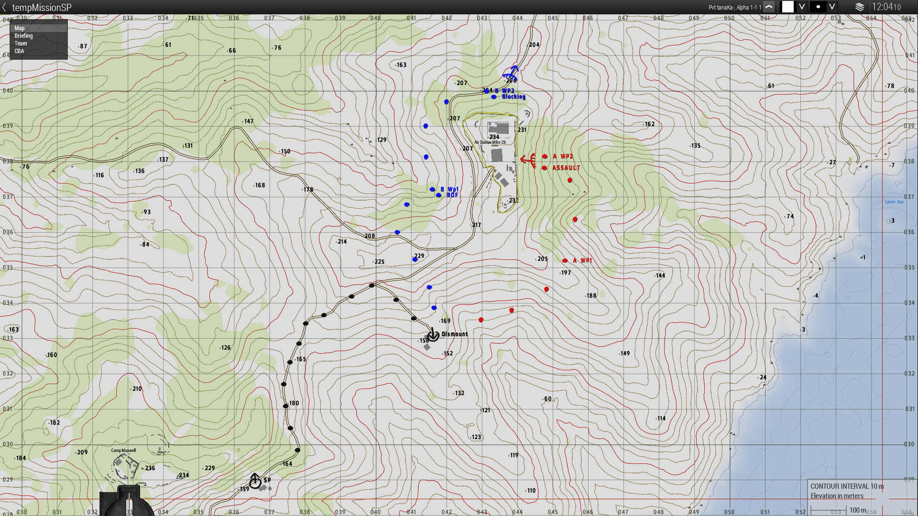The height and width of the screenshot is (516, 918).
Task: Collapse the player name panel chevron
Action: pyautogui.click(x=769, y=7)
